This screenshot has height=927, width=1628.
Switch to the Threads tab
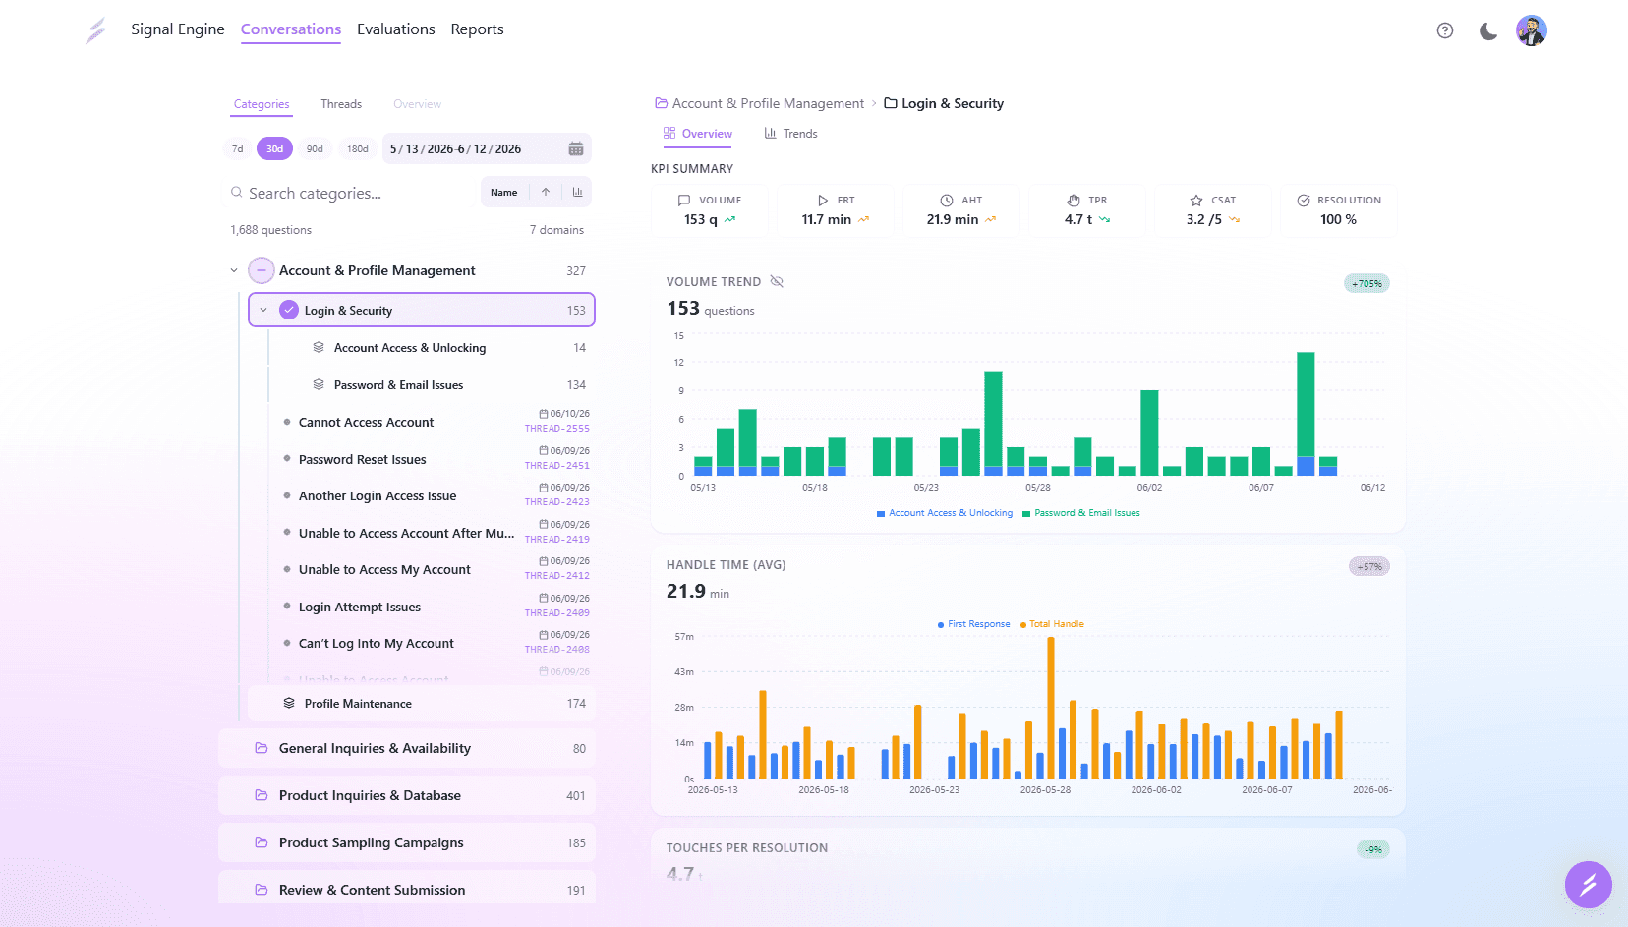tap(341, 104)
